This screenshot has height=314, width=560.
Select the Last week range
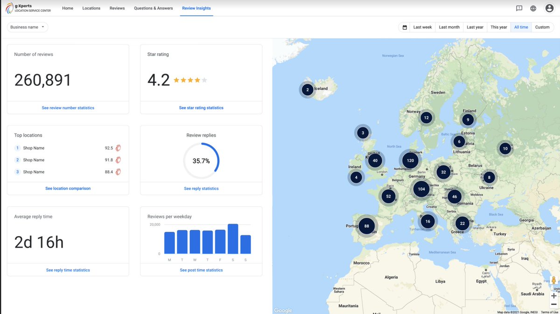[422, 27]
